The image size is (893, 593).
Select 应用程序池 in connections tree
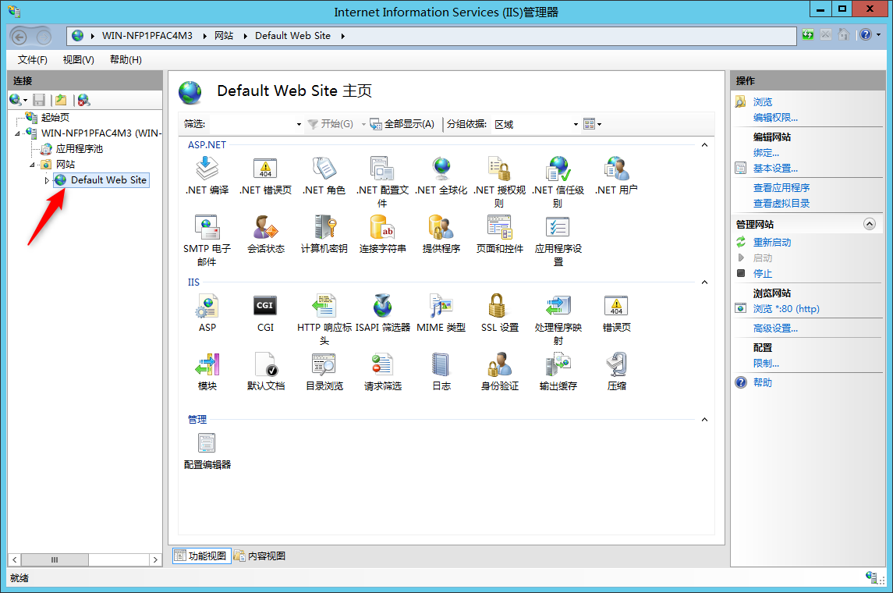pyautogui.click(x=80, y=149)
